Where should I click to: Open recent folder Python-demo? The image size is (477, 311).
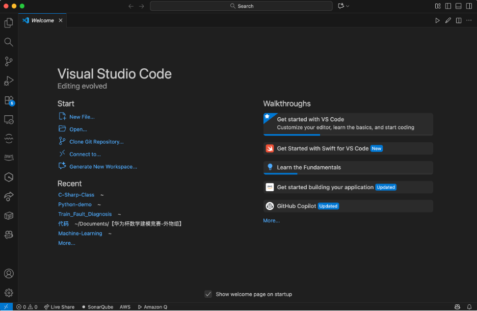75,204
